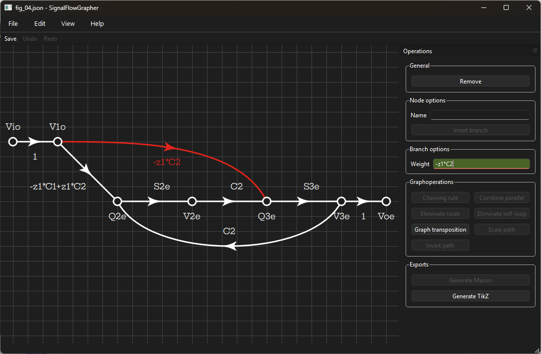This screenshot has width=541, height=354.
Task: Open the View menu
Action: point(68,23)
